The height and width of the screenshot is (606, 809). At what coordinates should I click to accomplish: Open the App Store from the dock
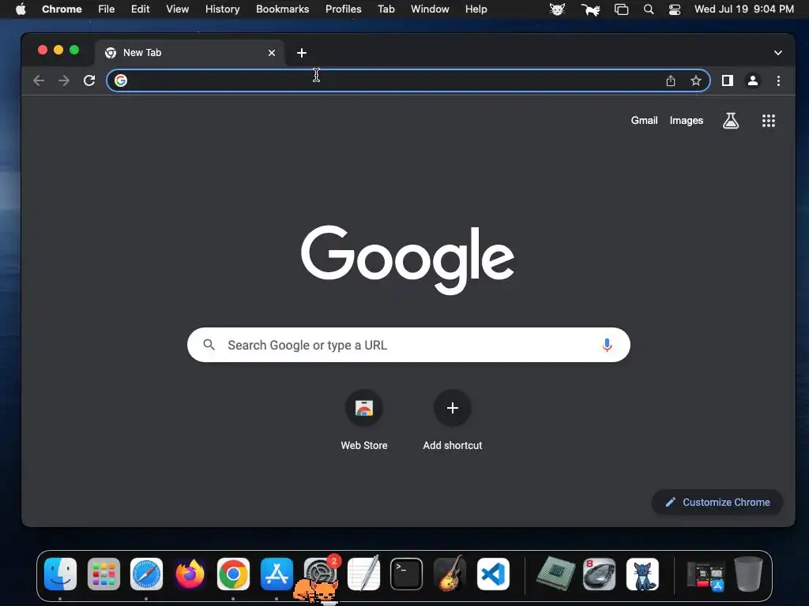pos(277,574)
